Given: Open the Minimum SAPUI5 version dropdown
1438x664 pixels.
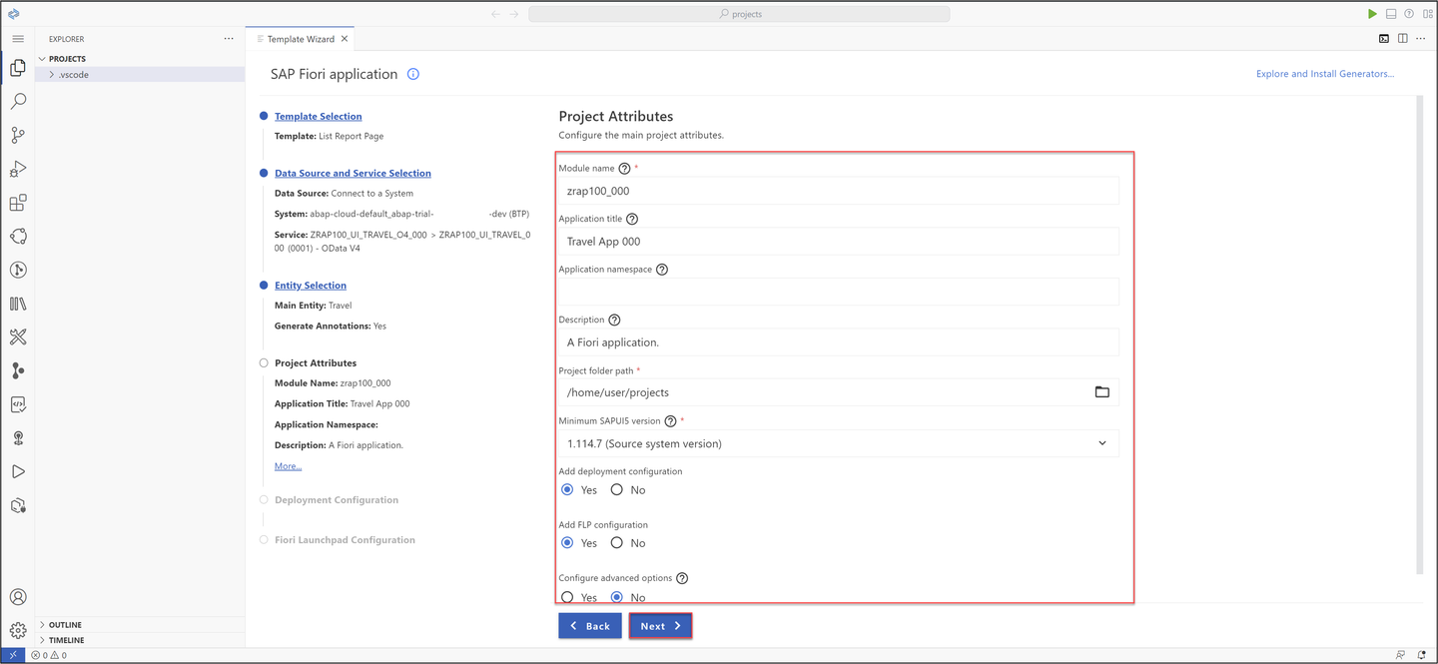Looking at the screenshot, I should [x=839, y=443].
